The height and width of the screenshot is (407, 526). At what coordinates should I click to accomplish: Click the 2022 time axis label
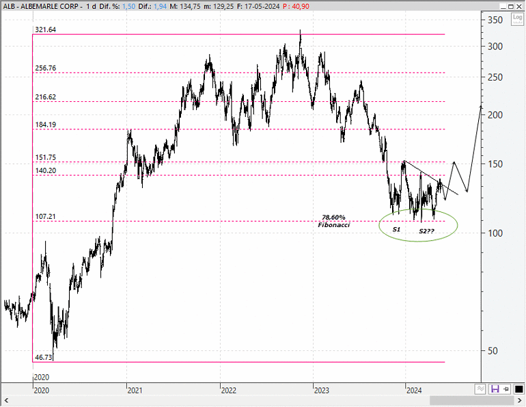(x=228, y=391)
